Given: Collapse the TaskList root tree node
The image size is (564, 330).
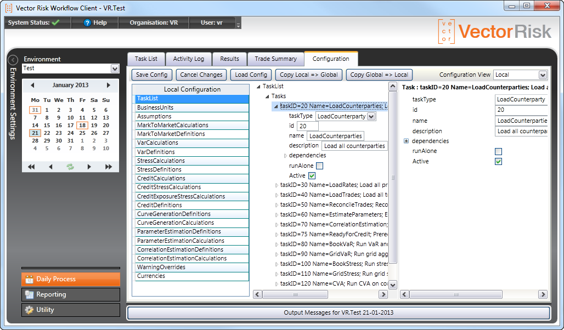Looking at the screenshot, I should coord(258,87).
